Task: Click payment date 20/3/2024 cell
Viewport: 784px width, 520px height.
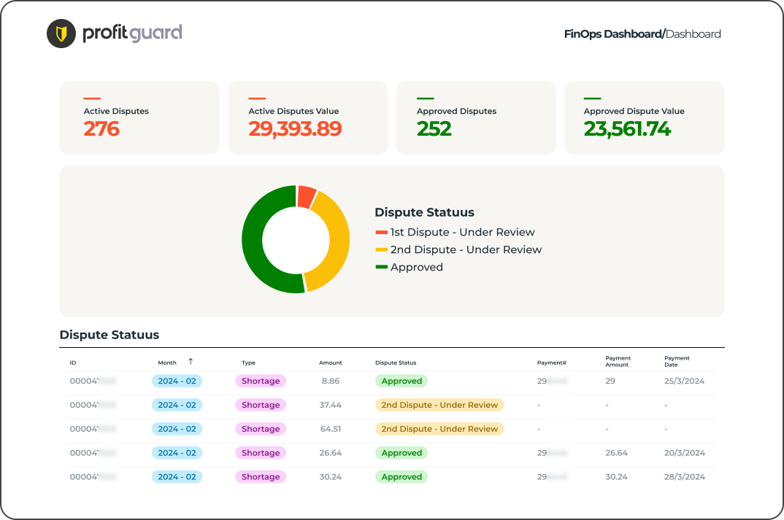Action: click(x=685, y=453)
